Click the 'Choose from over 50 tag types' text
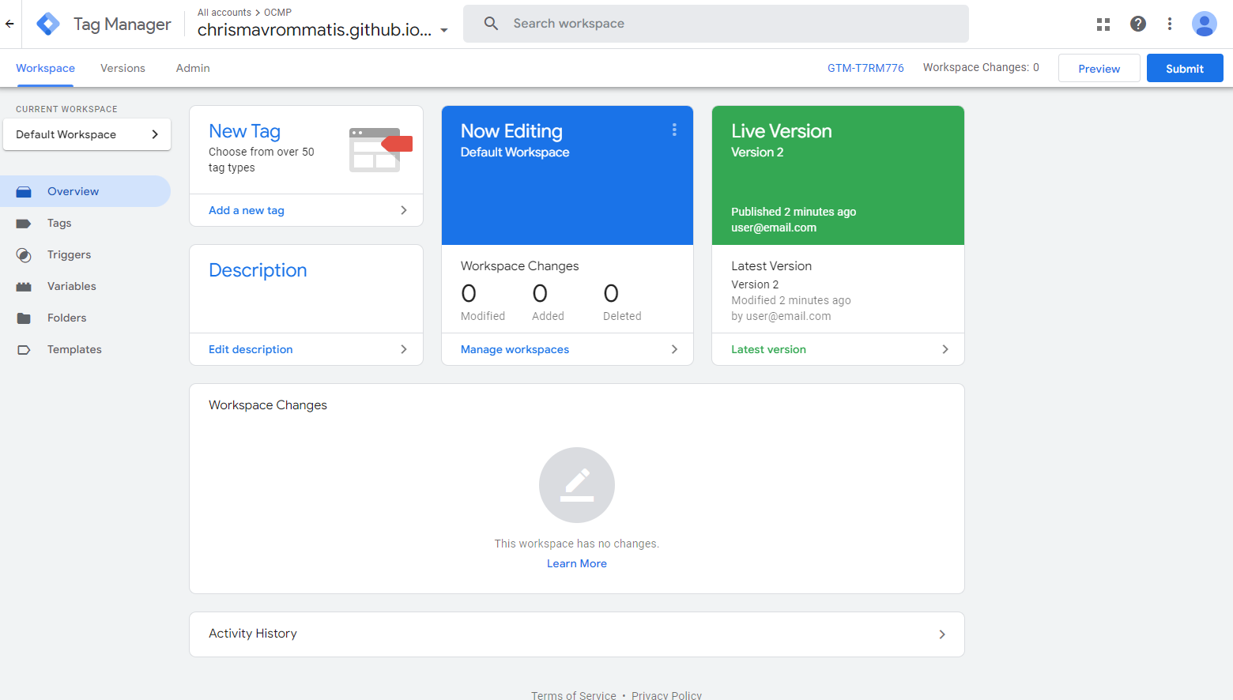1233x700 pixels. point(262,160)
